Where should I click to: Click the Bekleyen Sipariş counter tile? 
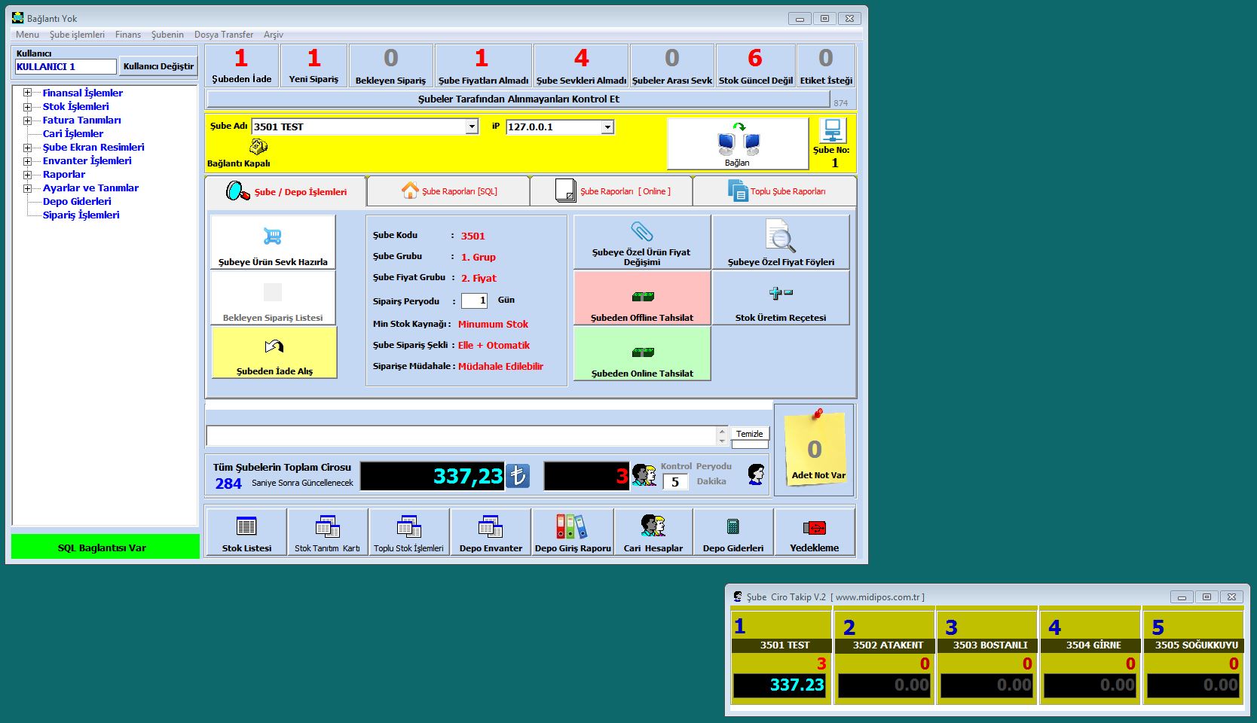tap(390, 66)
